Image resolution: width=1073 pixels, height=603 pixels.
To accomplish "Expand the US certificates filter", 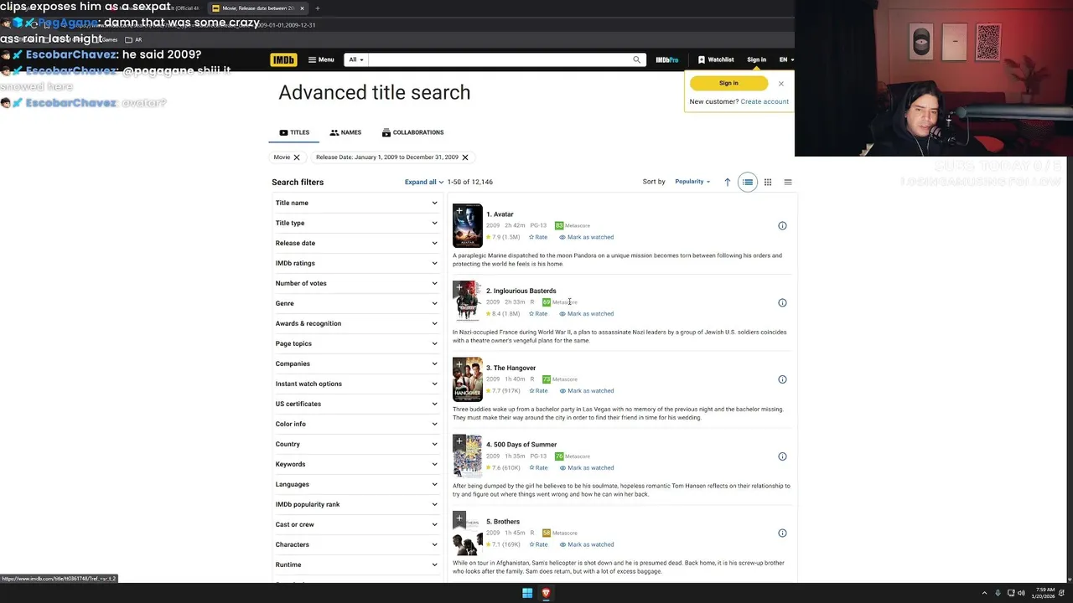I will pos(356,404).
